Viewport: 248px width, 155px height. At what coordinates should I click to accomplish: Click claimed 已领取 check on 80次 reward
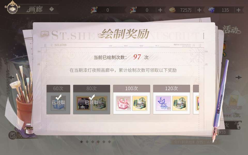[x=91, y=100]
